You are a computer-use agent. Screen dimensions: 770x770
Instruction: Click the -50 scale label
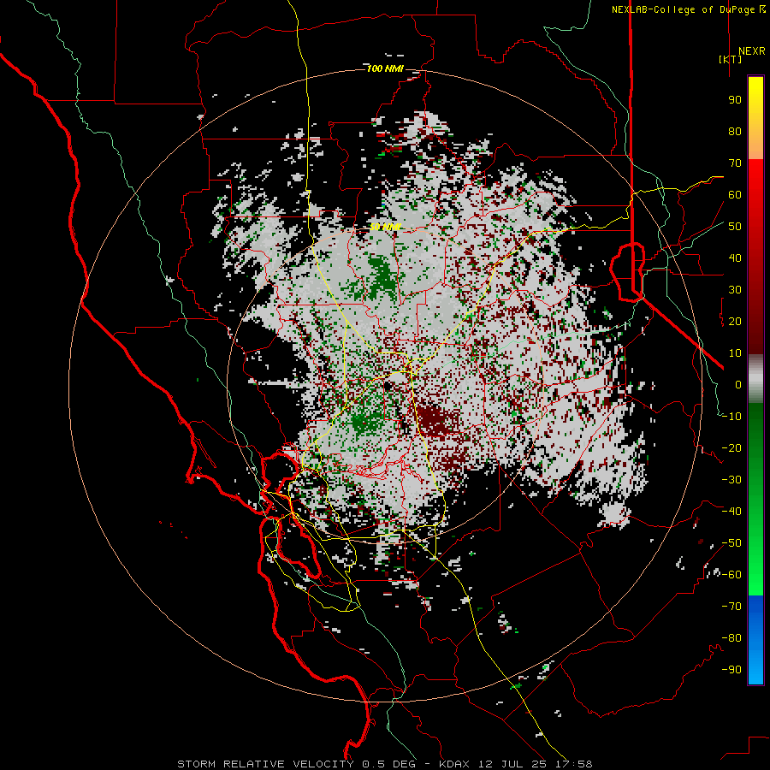point(731,543)
